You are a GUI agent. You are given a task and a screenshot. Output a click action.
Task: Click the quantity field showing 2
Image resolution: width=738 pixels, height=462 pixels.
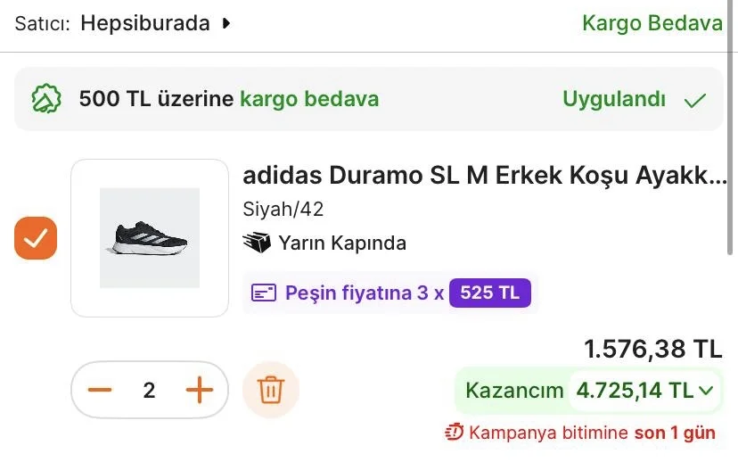149,390
